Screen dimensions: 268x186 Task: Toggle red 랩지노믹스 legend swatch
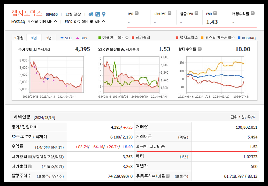point(177,38)
